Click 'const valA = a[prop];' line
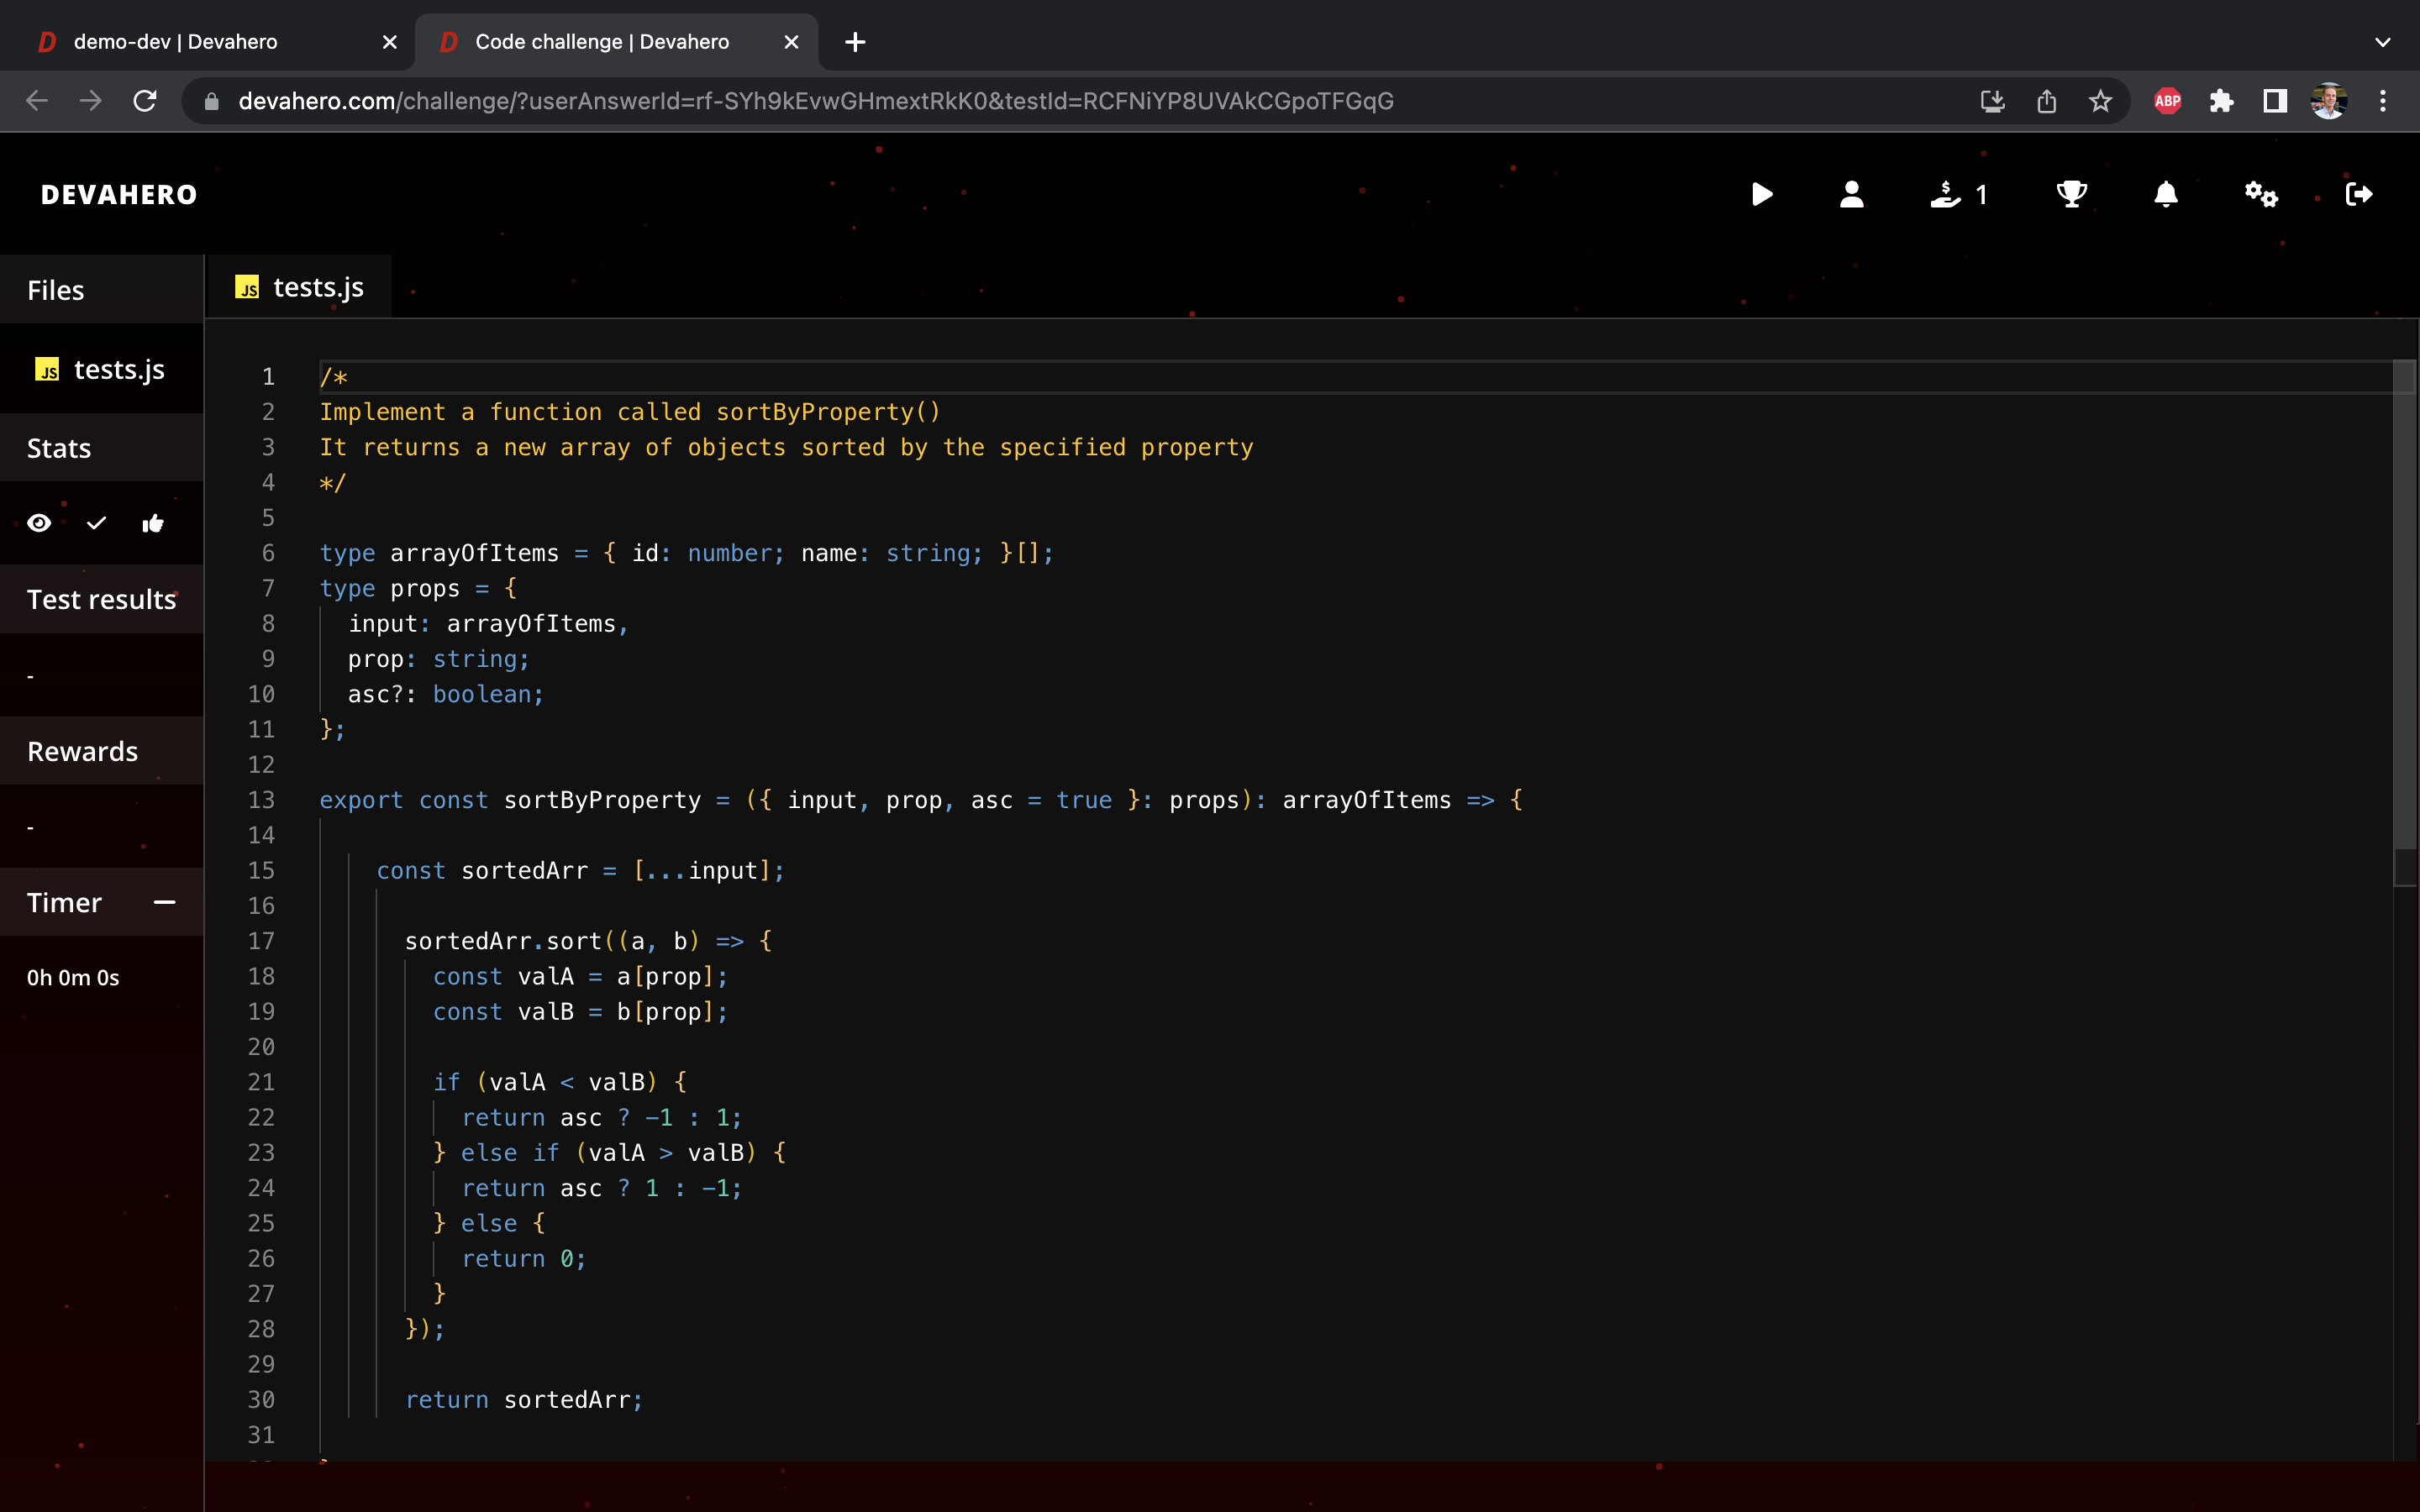 point(580,977)
